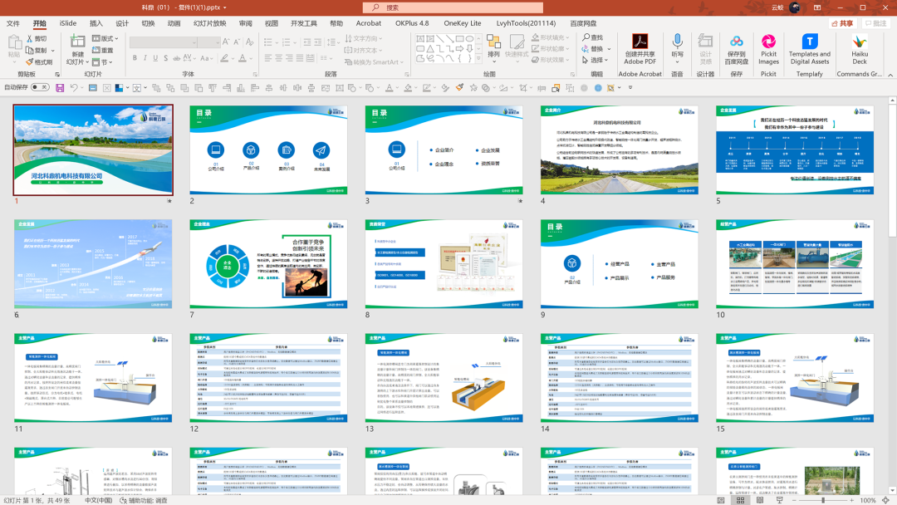Toggle text Shadow (S) formatting
The height and width of the screenshot is (505, 897).
(166, 58)
